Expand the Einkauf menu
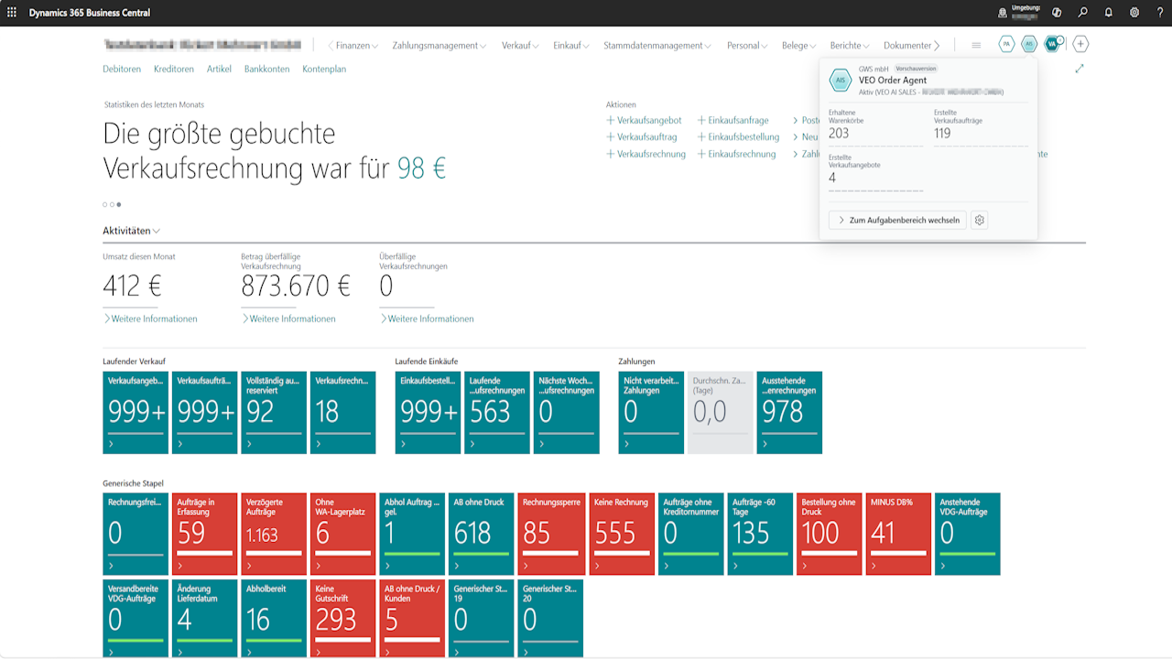The image size is (1172, 659). [x=571, y=45]
